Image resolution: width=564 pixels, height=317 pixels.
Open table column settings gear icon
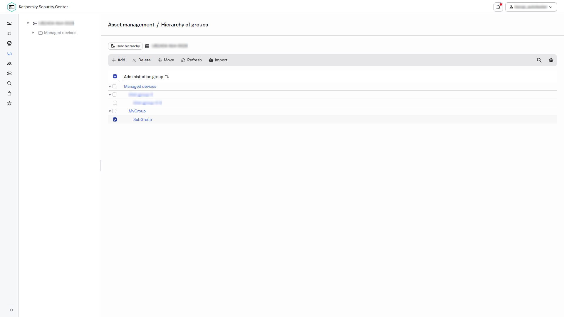(551, 60)
